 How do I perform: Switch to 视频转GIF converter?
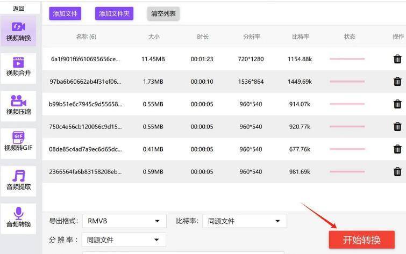tap(19, 142)
